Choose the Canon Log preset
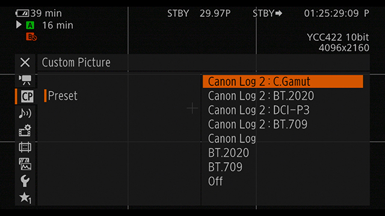 tap(232, 139)
